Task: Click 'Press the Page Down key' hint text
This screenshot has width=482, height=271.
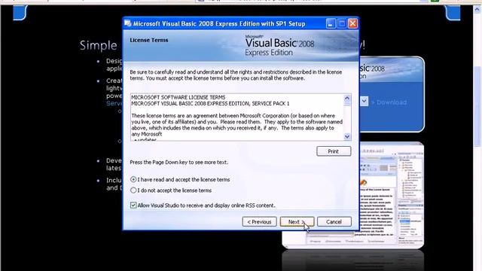Action: click(x=179, y=163)
